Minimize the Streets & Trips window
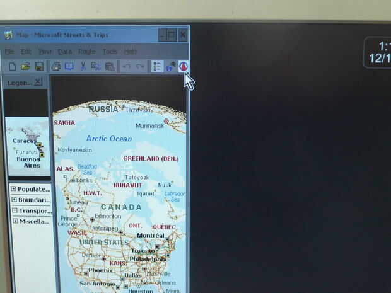The width and height of the screenshot is (391, 293). (162, 35)
